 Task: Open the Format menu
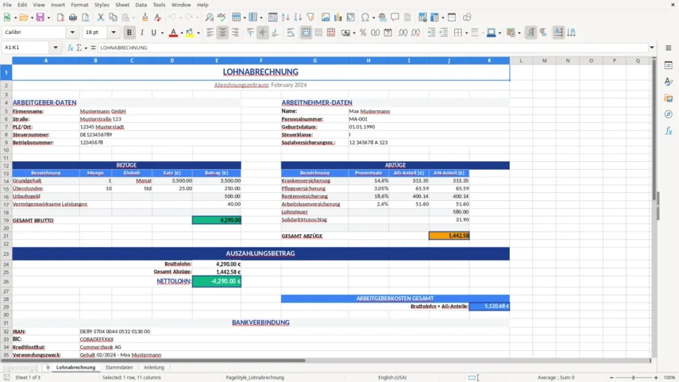[x=80, y=5]
